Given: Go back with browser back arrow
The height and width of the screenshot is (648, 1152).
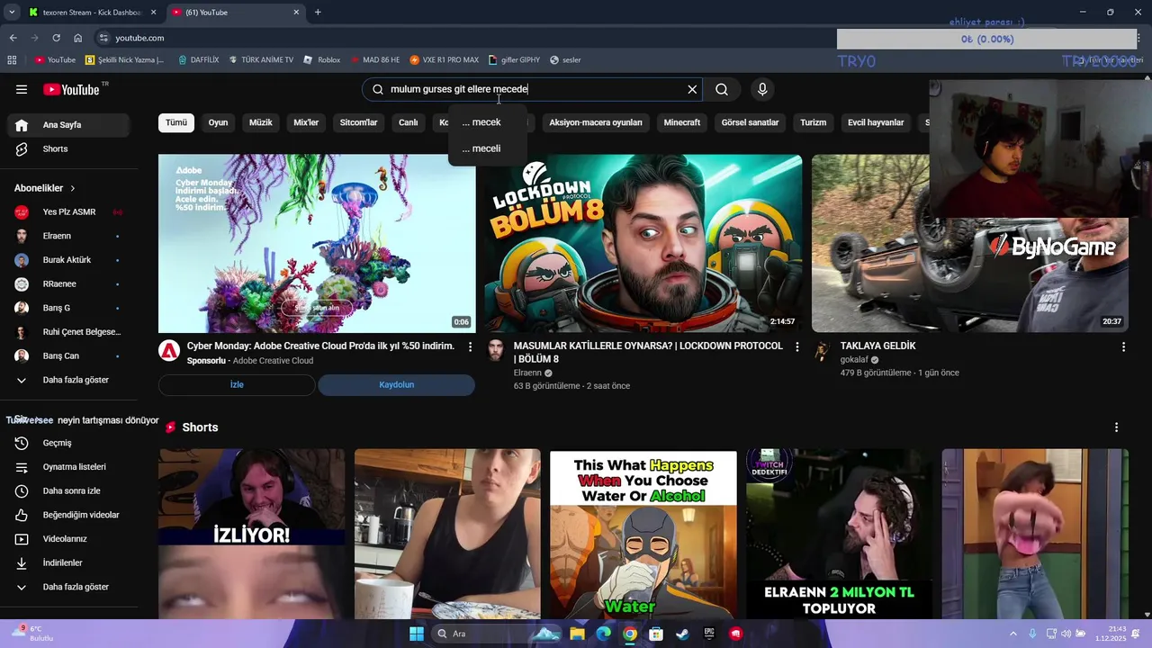Looking at the screenshot, I should pos(13,38).
